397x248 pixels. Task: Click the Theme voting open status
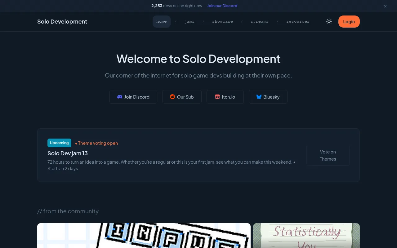pyautogui.click(x=96, y=143)
